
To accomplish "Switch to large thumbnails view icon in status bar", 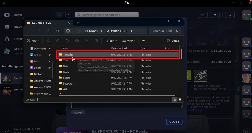I will pyautogui.click(x=180, y=100).
